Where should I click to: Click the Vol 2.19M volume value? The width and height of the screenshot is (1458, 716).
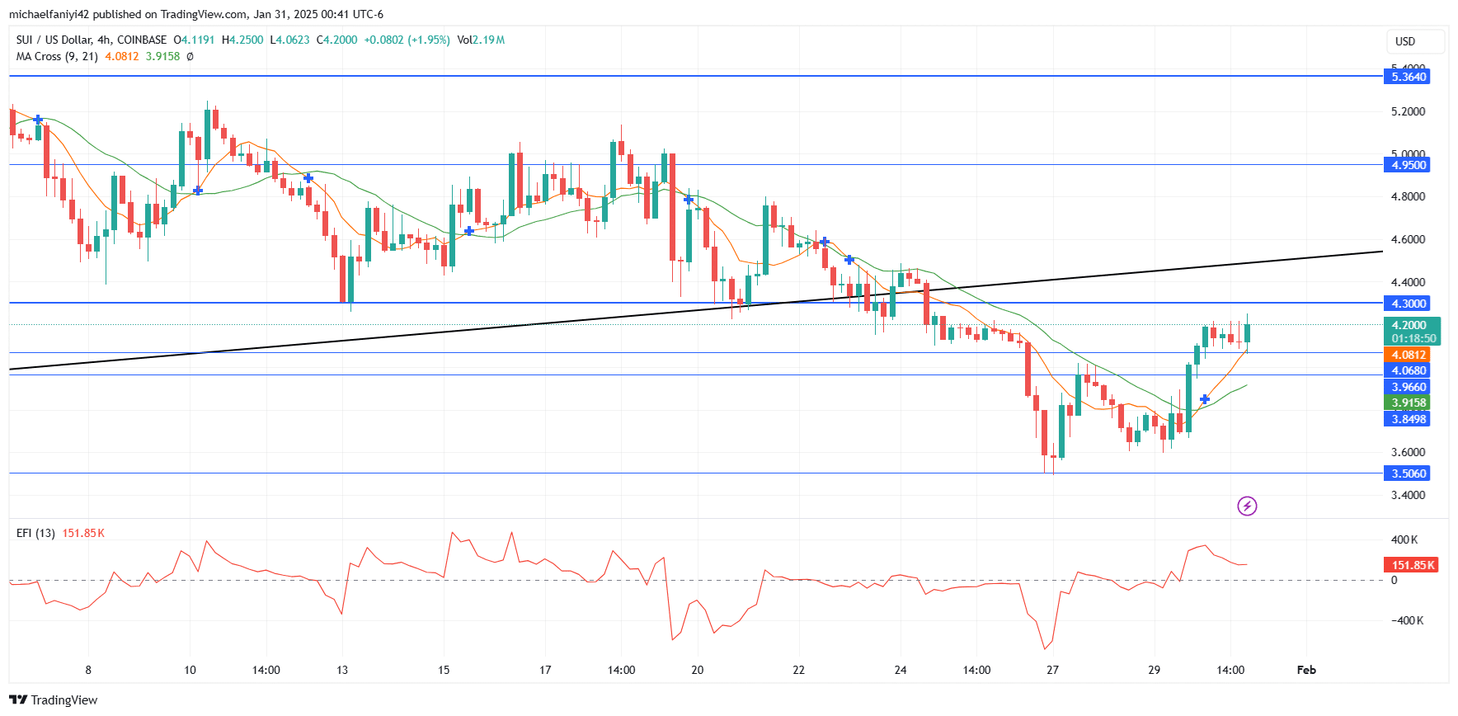point(481,40)
